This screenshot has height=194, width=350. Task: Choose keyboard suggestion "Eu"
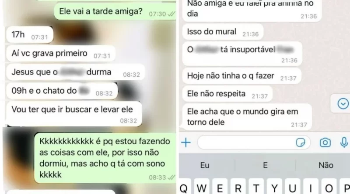pos(205,165)
